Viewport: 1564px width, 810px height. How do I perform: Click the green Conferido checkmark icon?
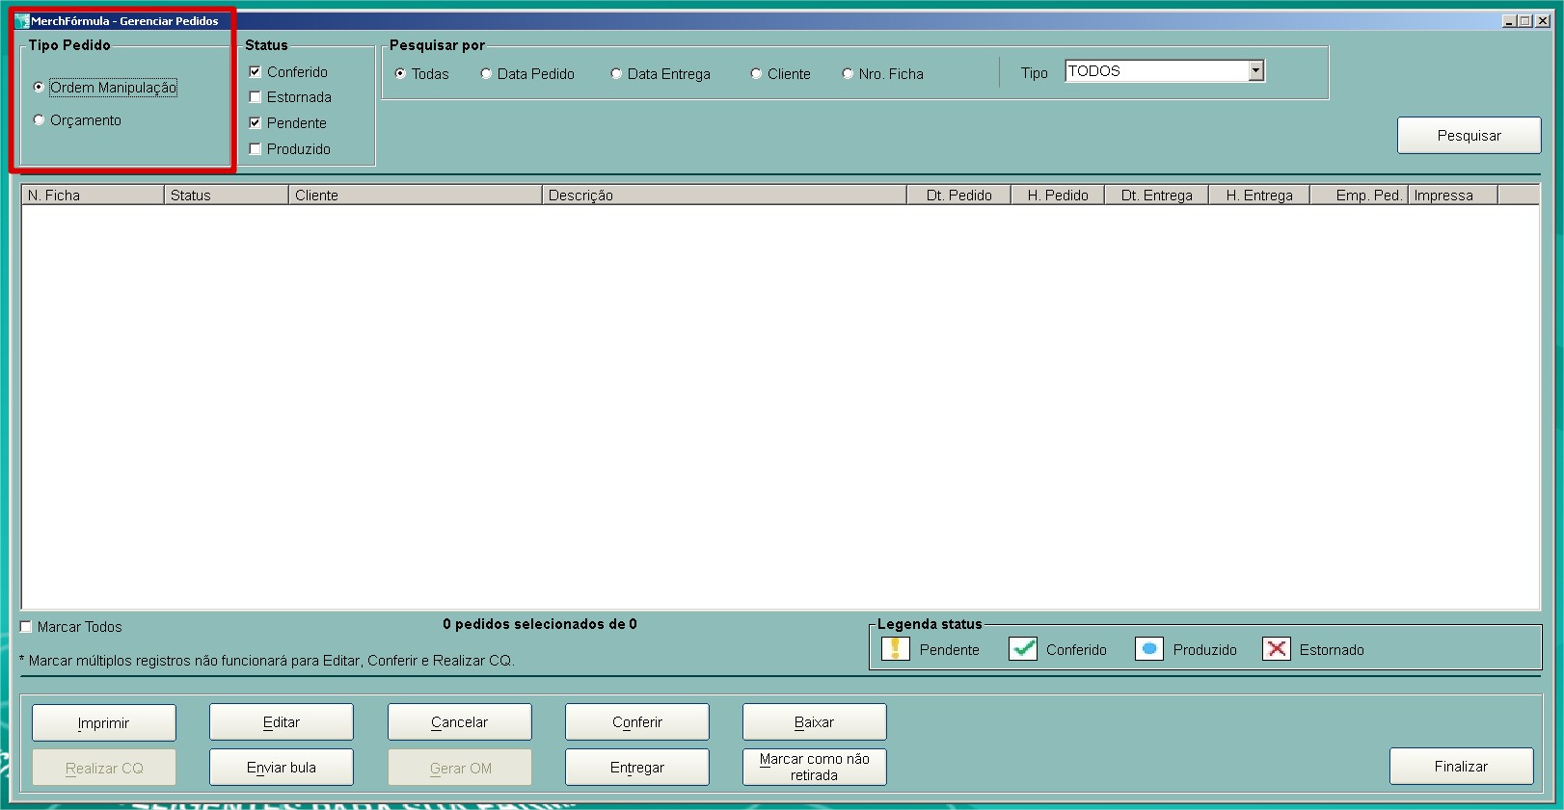point(1022,649)
